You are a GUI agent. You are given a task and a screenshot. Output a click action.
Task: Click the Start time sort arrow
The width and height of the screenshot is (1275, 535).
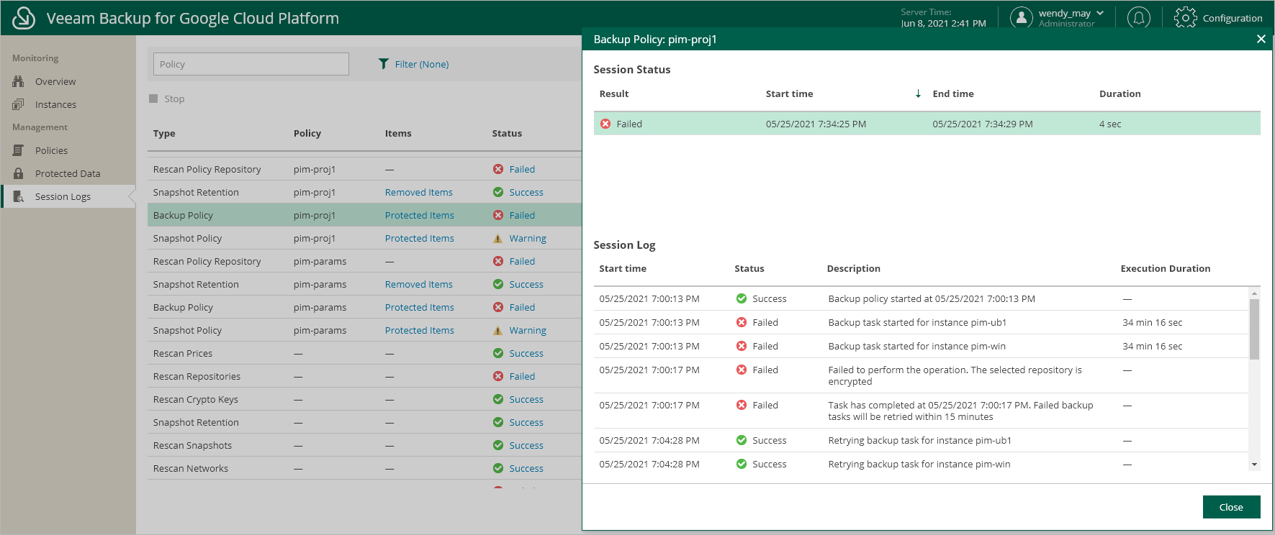[918, 93]
